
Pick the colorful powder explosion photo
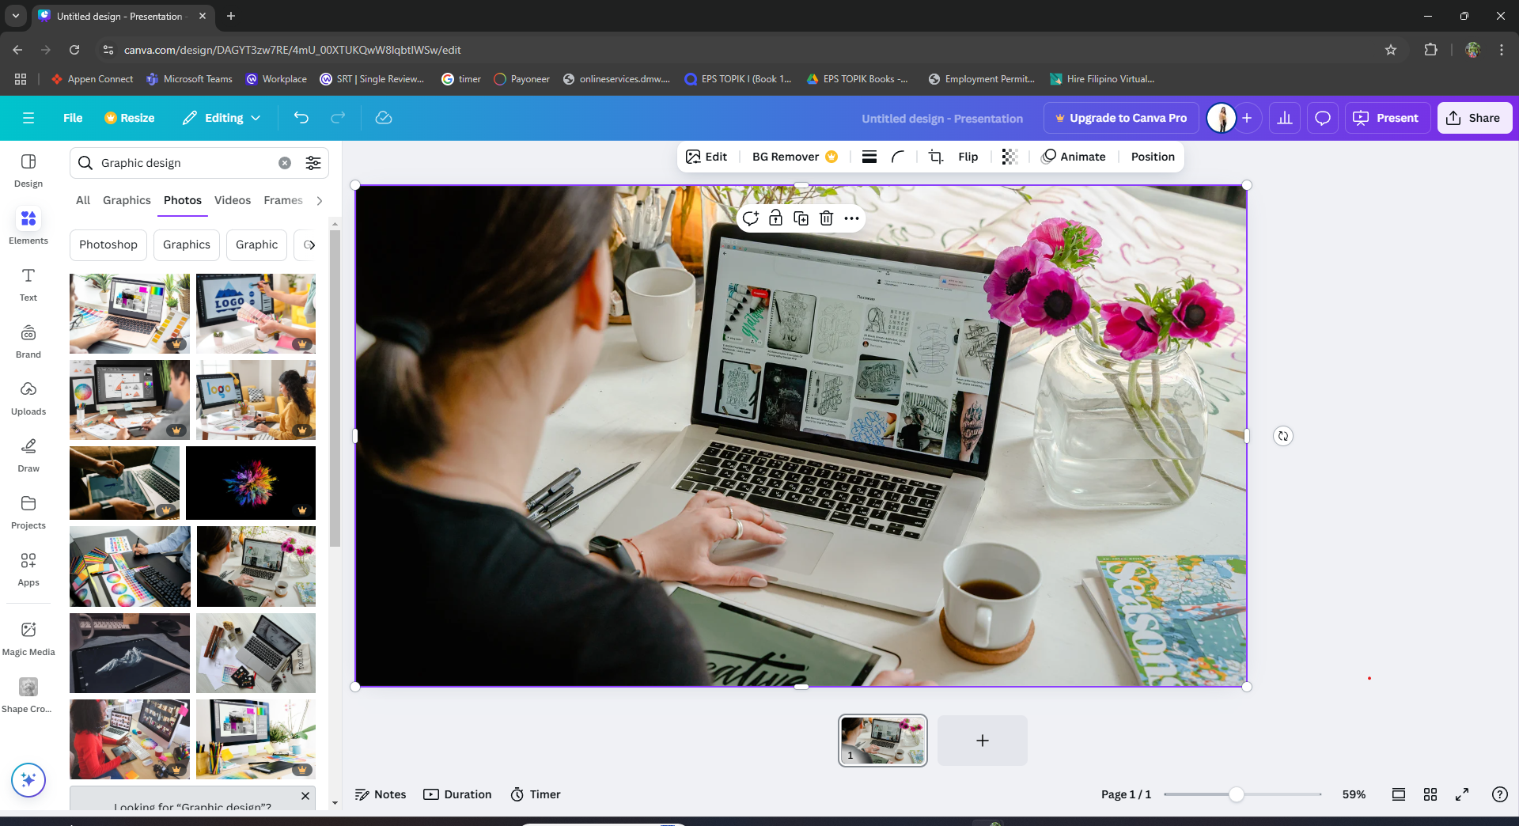coord(251,483)
